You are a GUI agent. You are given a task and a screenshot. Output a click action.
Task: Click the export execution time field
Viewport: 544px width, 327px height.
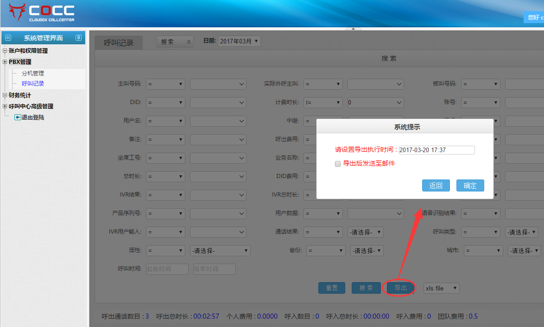436,150
